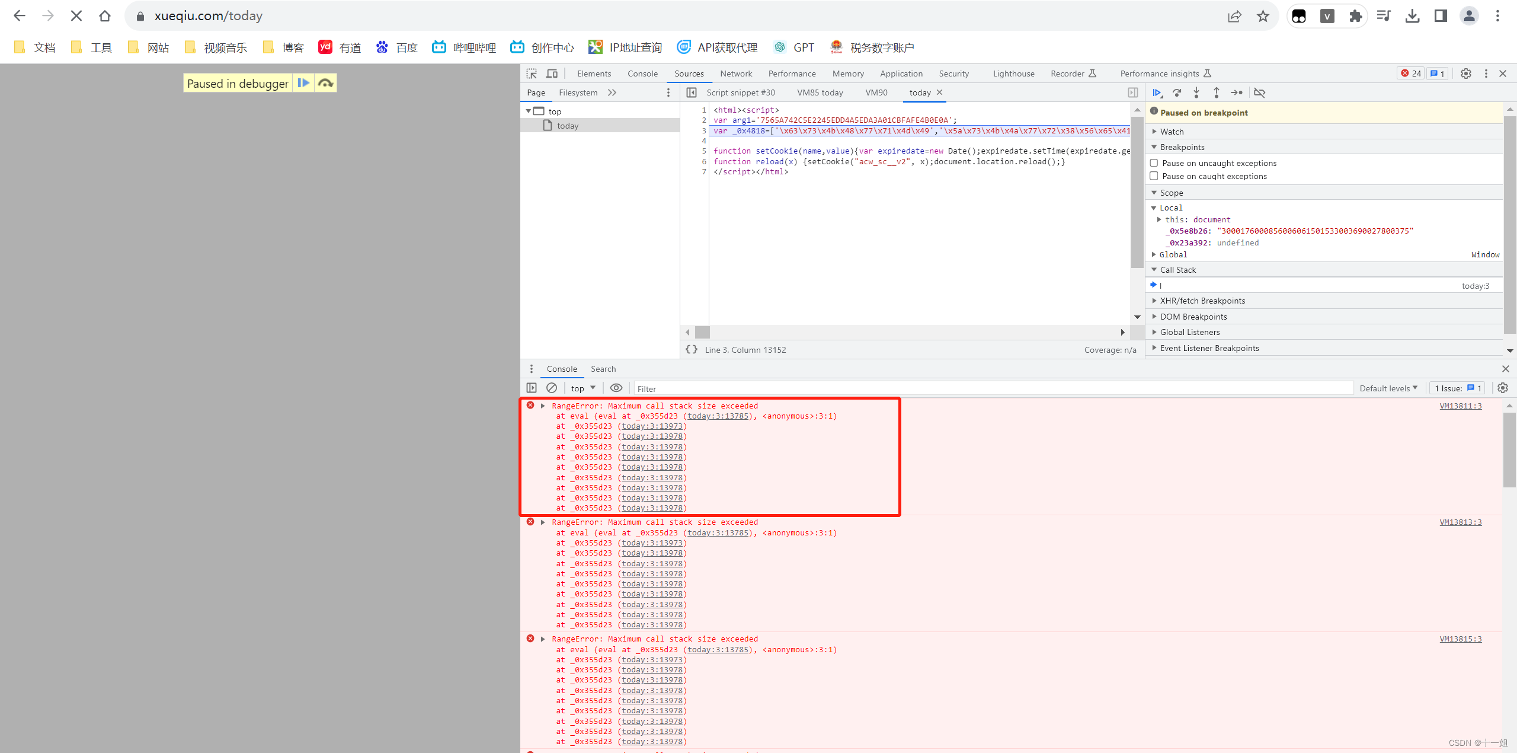Click the inspect element picker icon
Viewport: 1517px width, 753px height.
(532, 74)
